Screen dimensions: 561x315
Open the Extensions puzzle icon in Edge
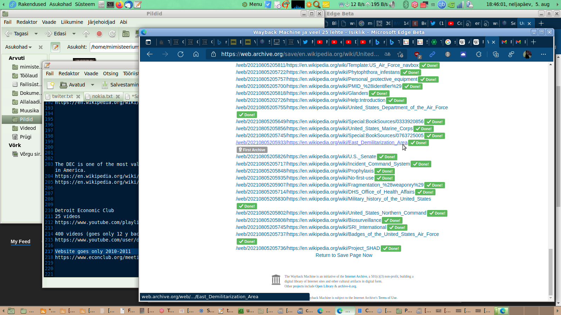pos(479,54)
